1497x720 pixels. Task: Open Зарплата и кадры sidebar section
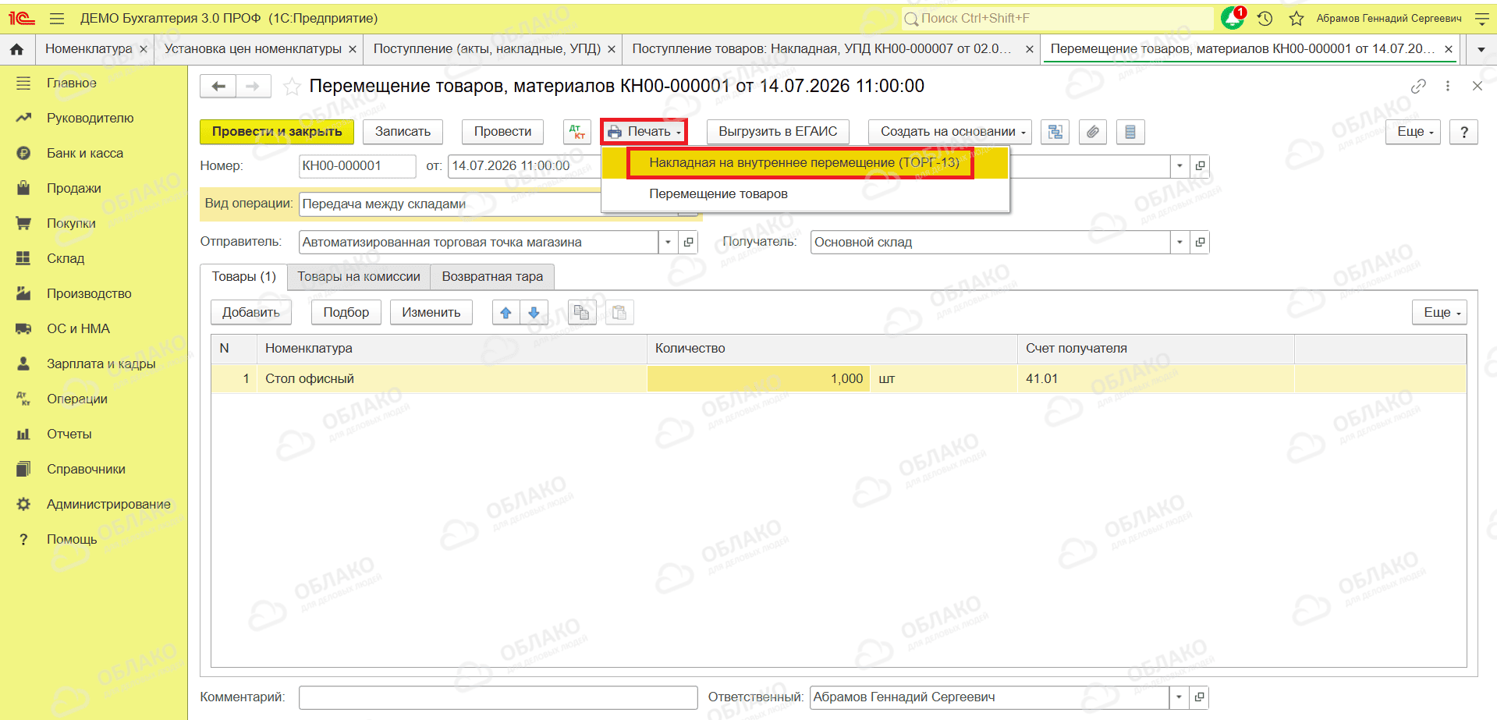(101, 364)
